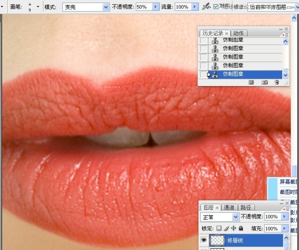Viewport: 299px width, 250px height.
Task: Collapse the History panel with minimize bar
Action: (280, 29)
